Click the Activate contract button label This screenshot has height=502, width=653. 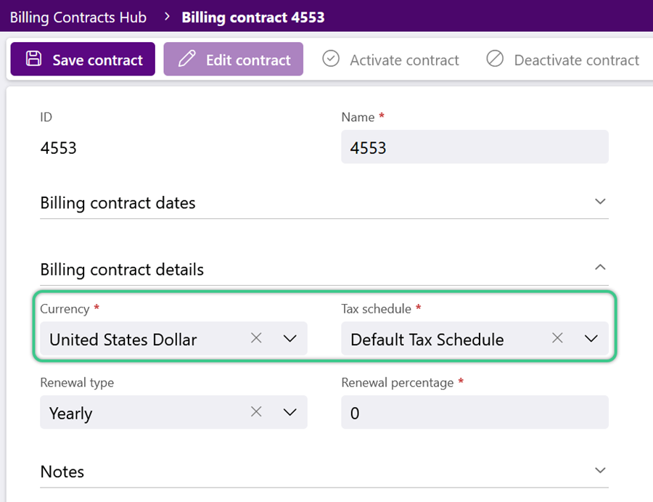pyautogui.click(x=404, y=60)
